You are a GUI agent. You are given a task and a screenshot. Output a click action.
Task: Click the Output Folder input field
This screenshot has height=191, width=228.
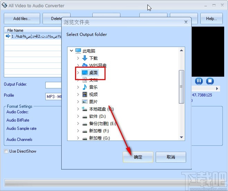[x=53, y=85]
